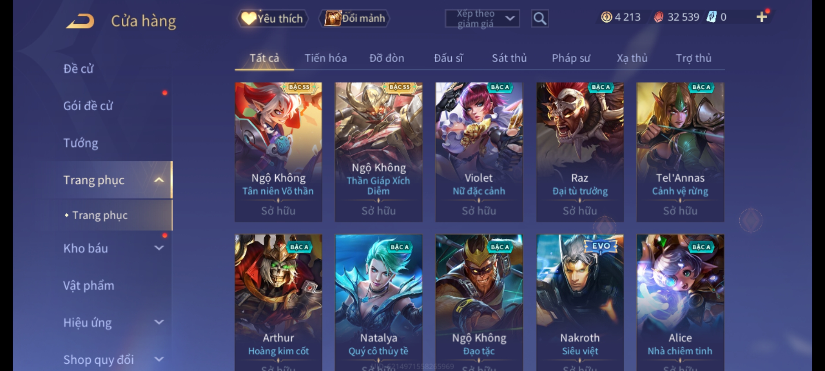
Task: Tap the gold coin currency icon
Action: [x=606, y=17]
